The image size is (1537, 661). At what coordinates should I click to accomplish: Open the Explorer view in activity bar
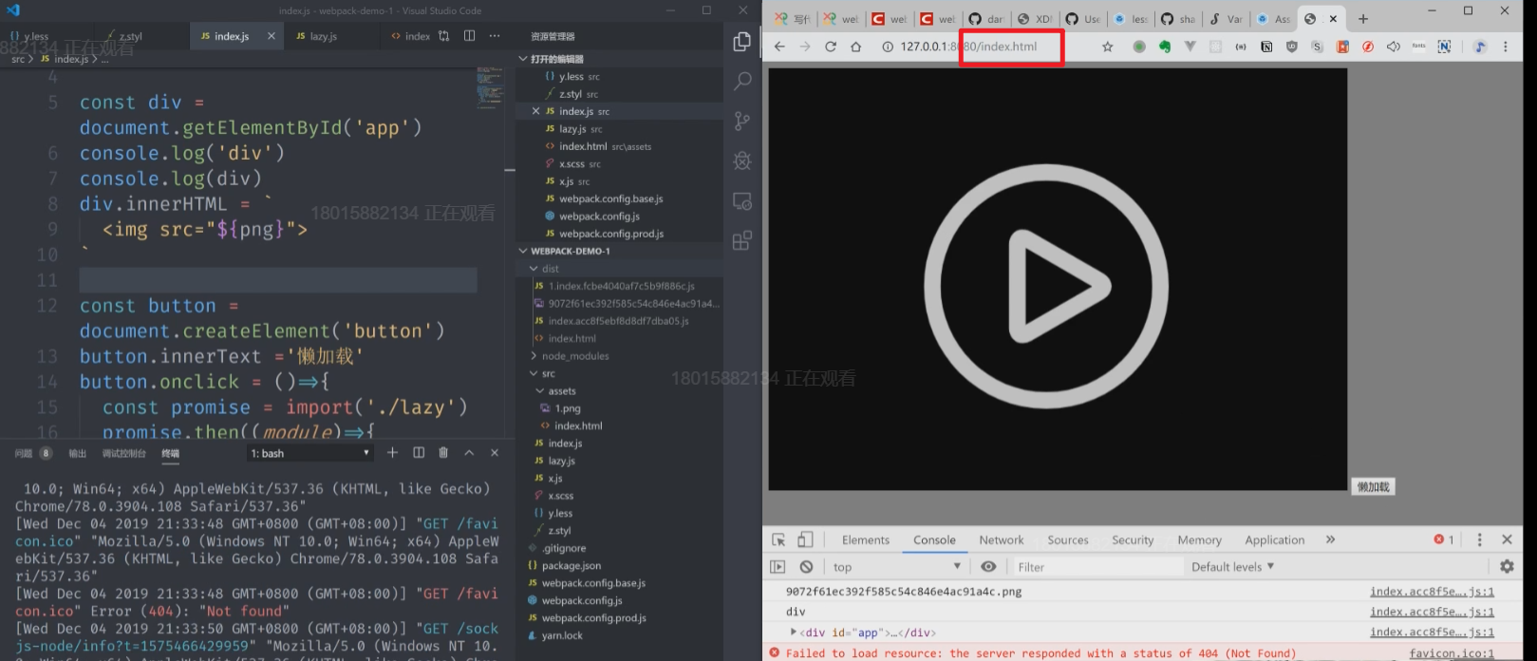(742, 42)
